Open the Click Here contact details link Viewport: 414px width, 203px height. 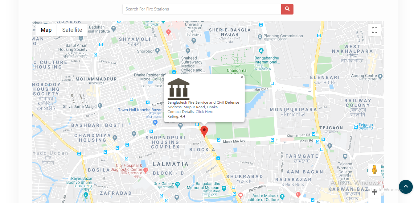[204, 112]
